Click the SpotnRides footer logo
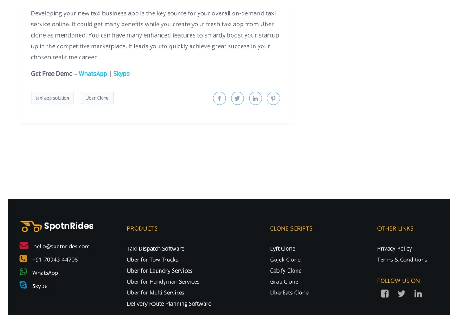 point(57,226)
